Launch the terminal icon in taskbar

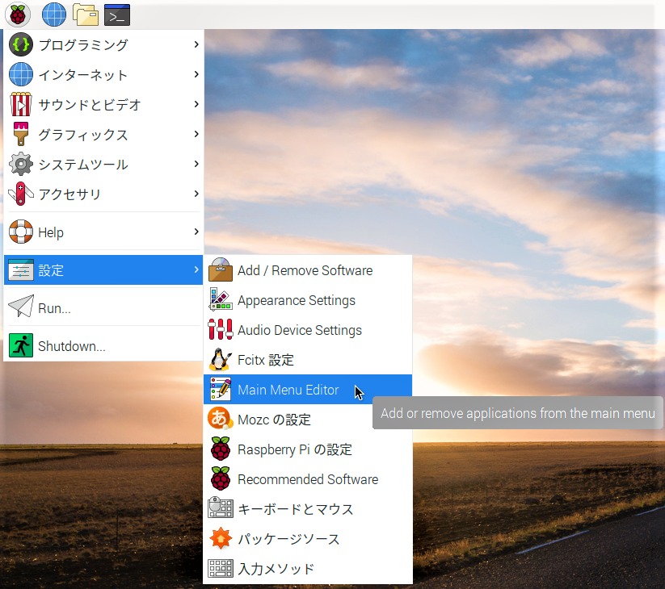point(117,15)
